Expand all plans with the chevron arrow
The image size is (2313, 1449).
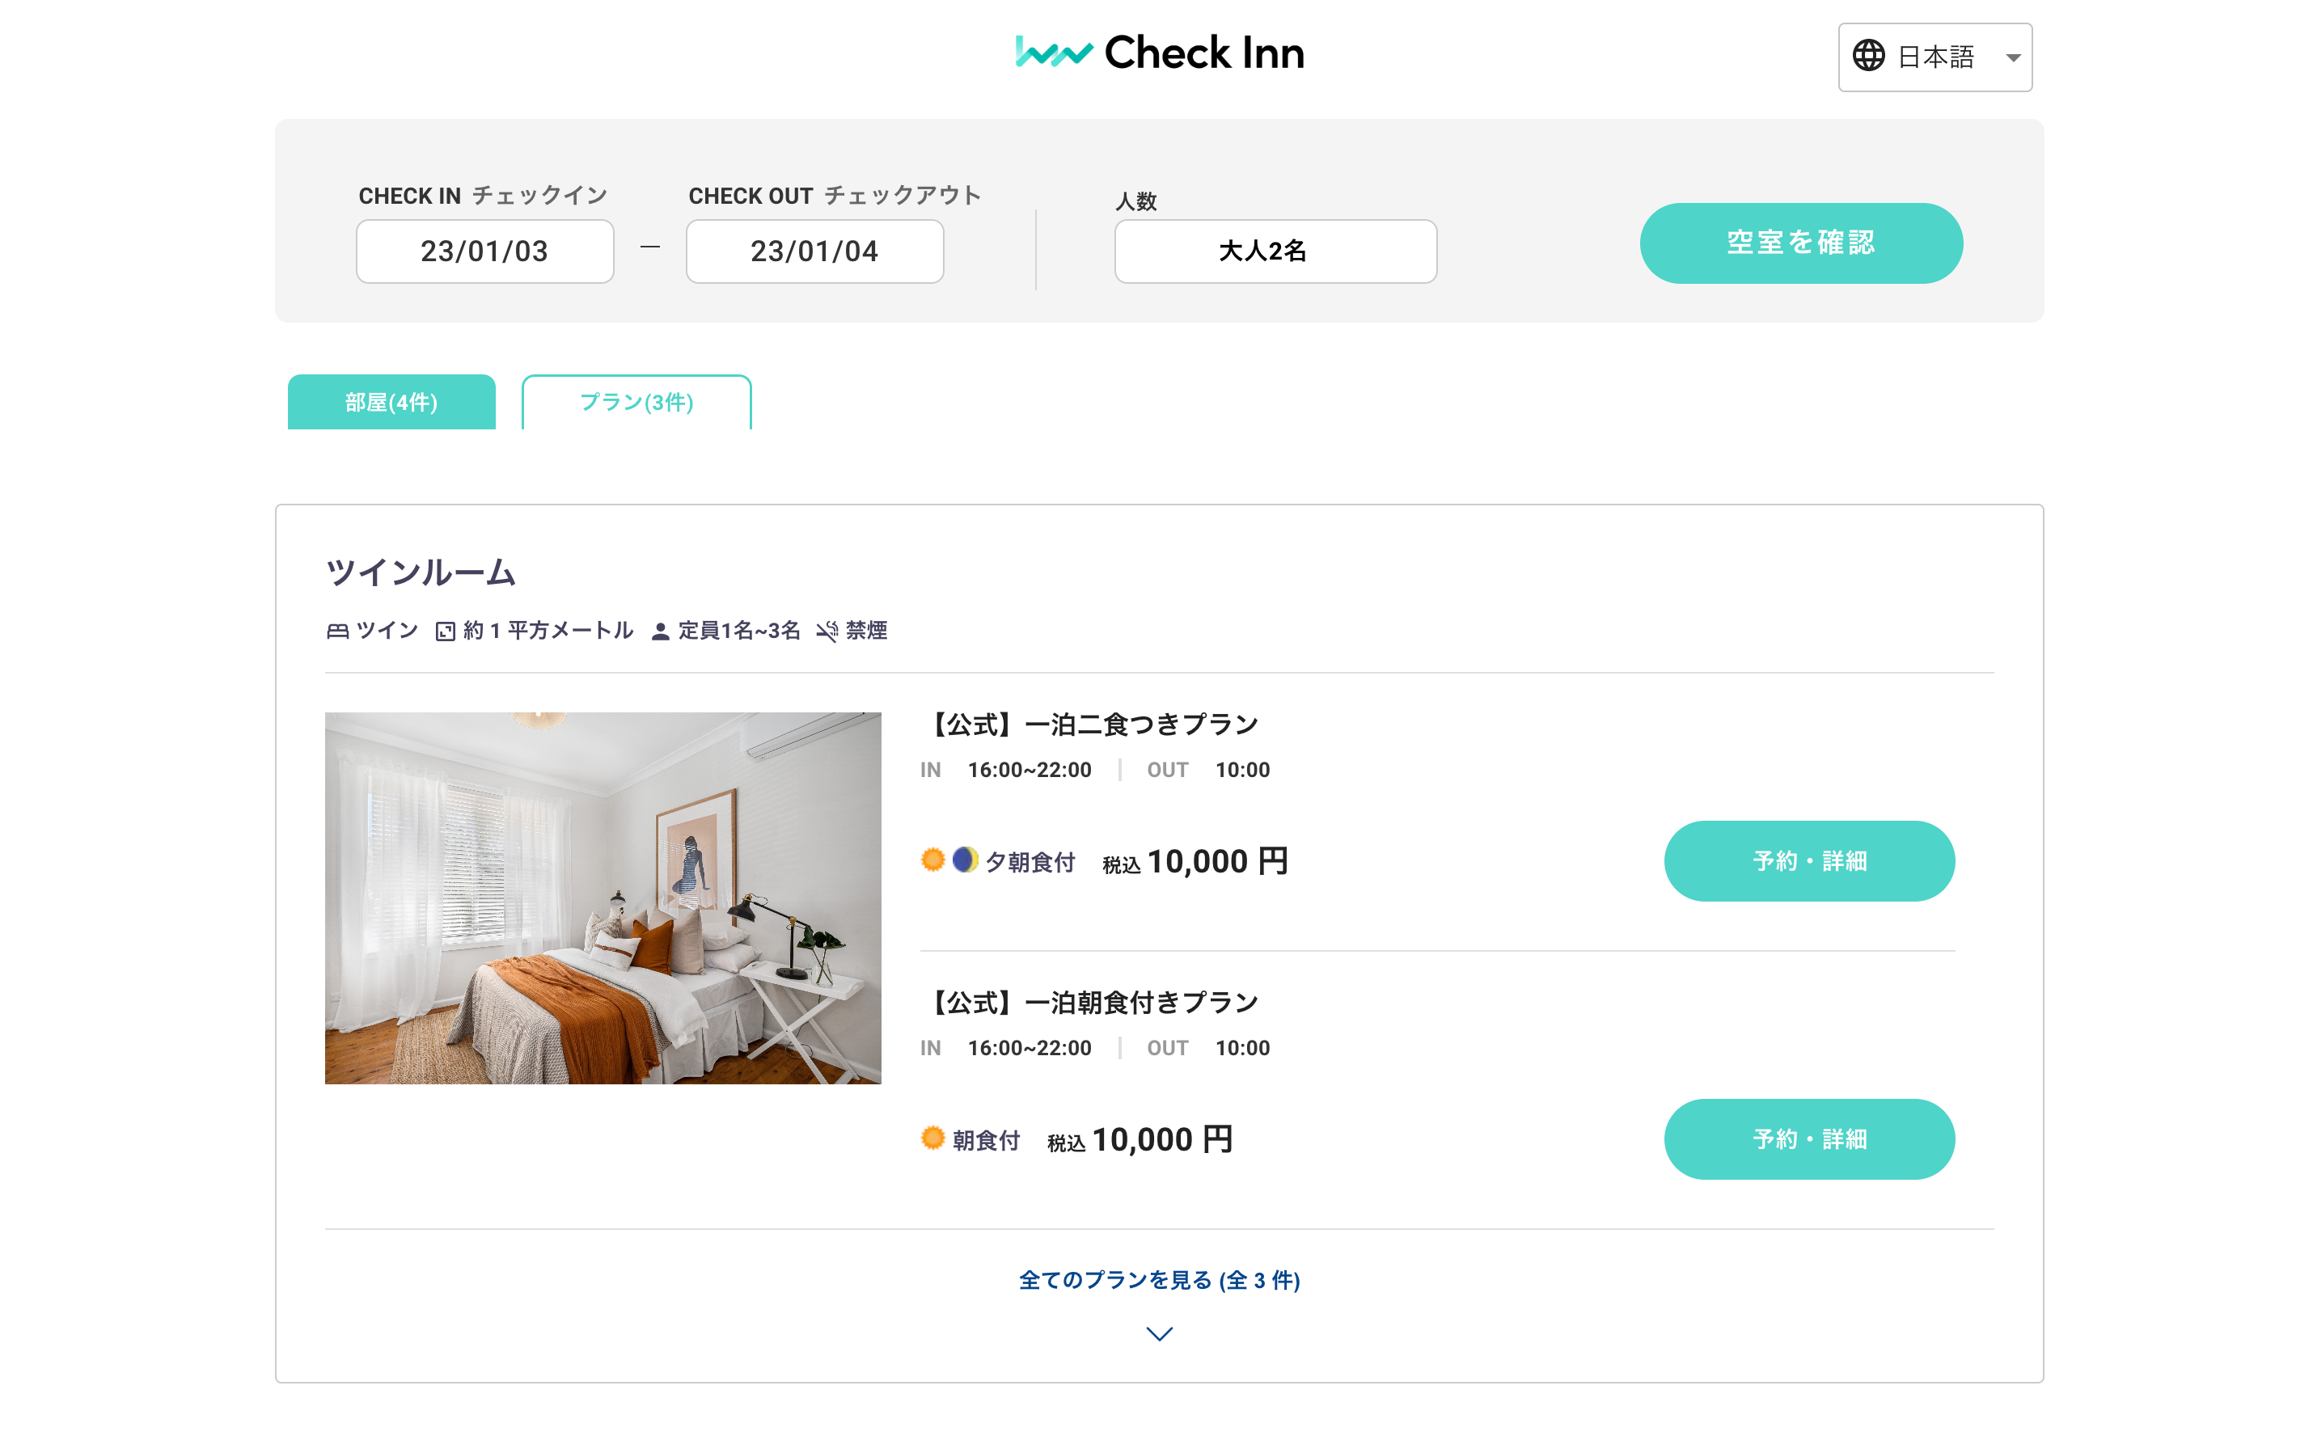coord(1159,1334)
